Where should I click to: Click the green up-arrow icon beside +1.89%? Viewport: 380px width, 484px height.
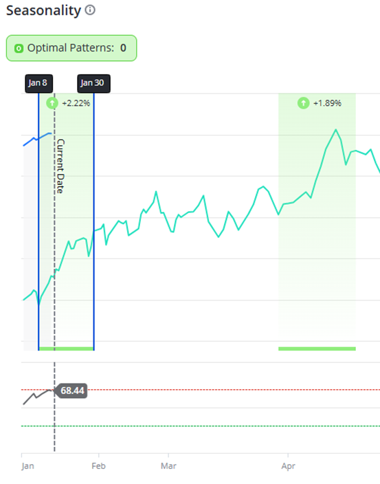click(304, 103)
